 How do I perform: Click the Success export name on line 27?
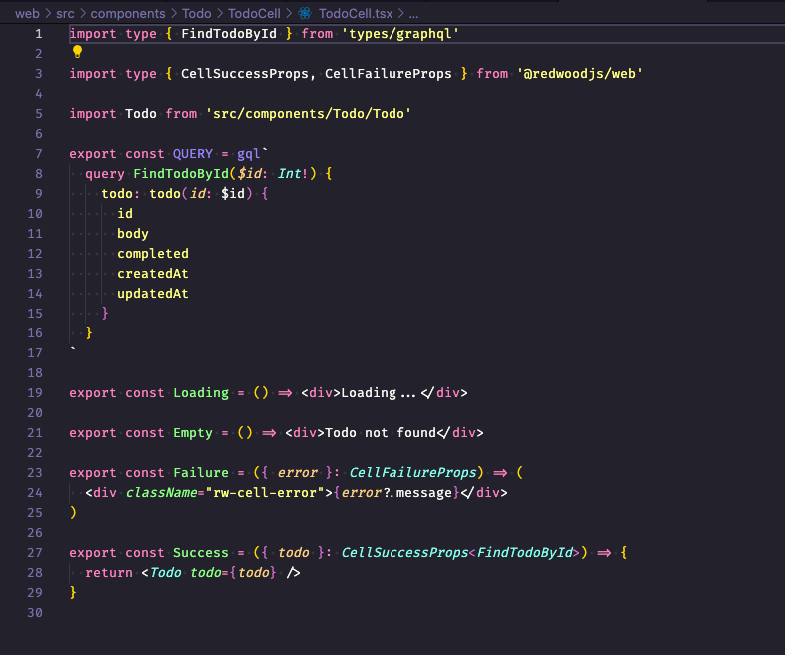(x=201, y=553)
